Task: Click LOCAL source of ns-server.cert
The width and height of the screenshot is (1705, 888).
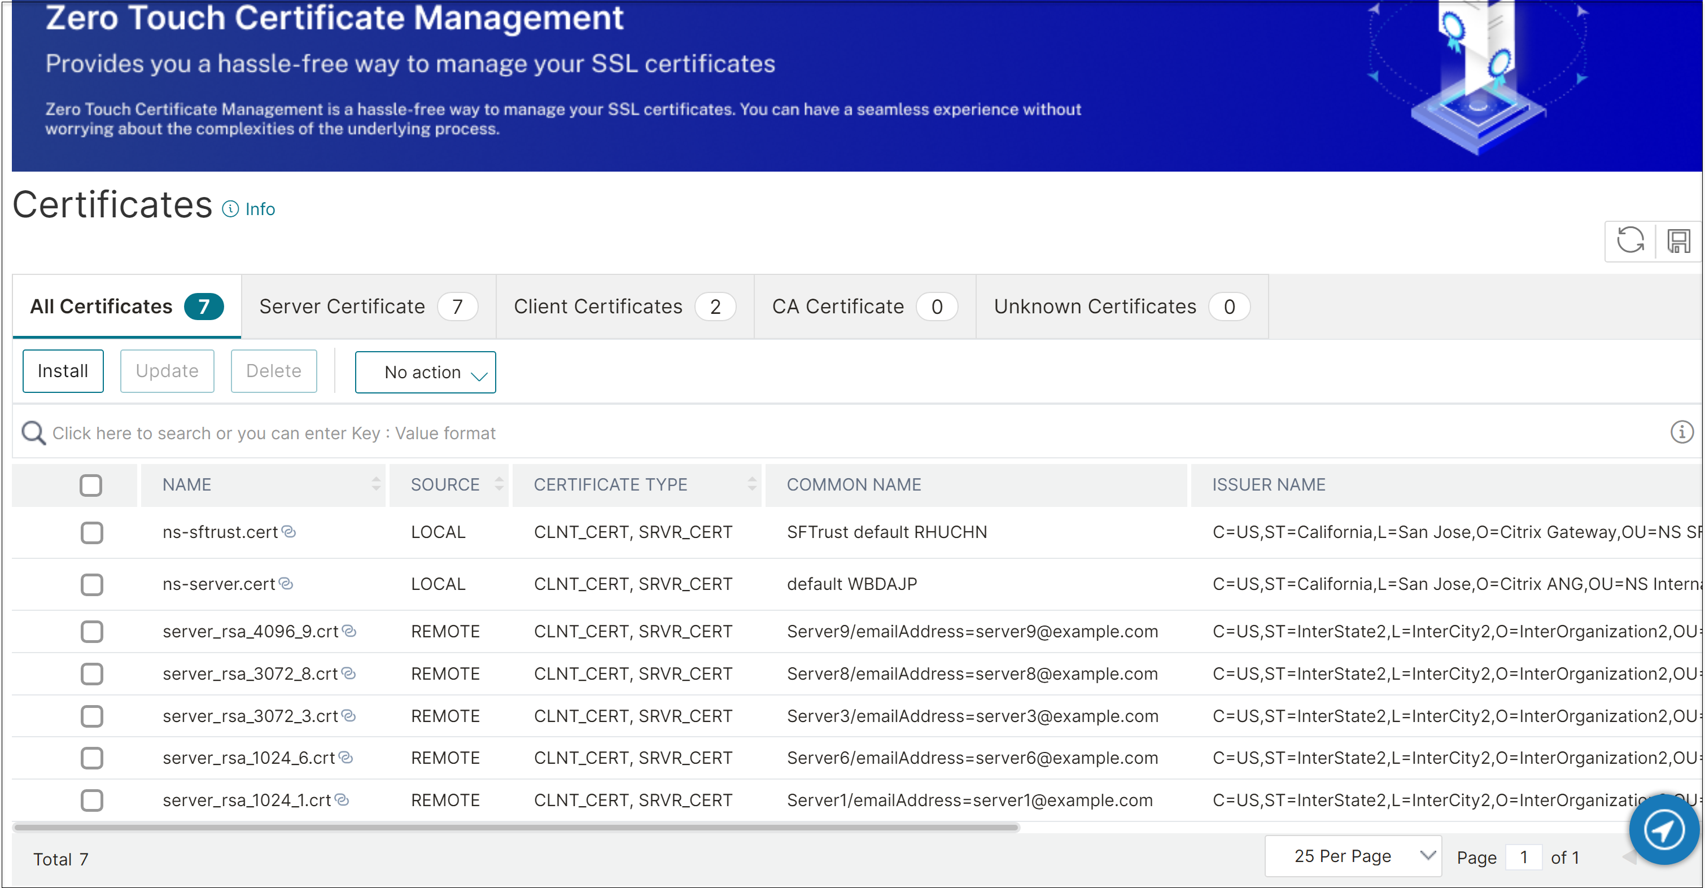Action: [438, 584]
